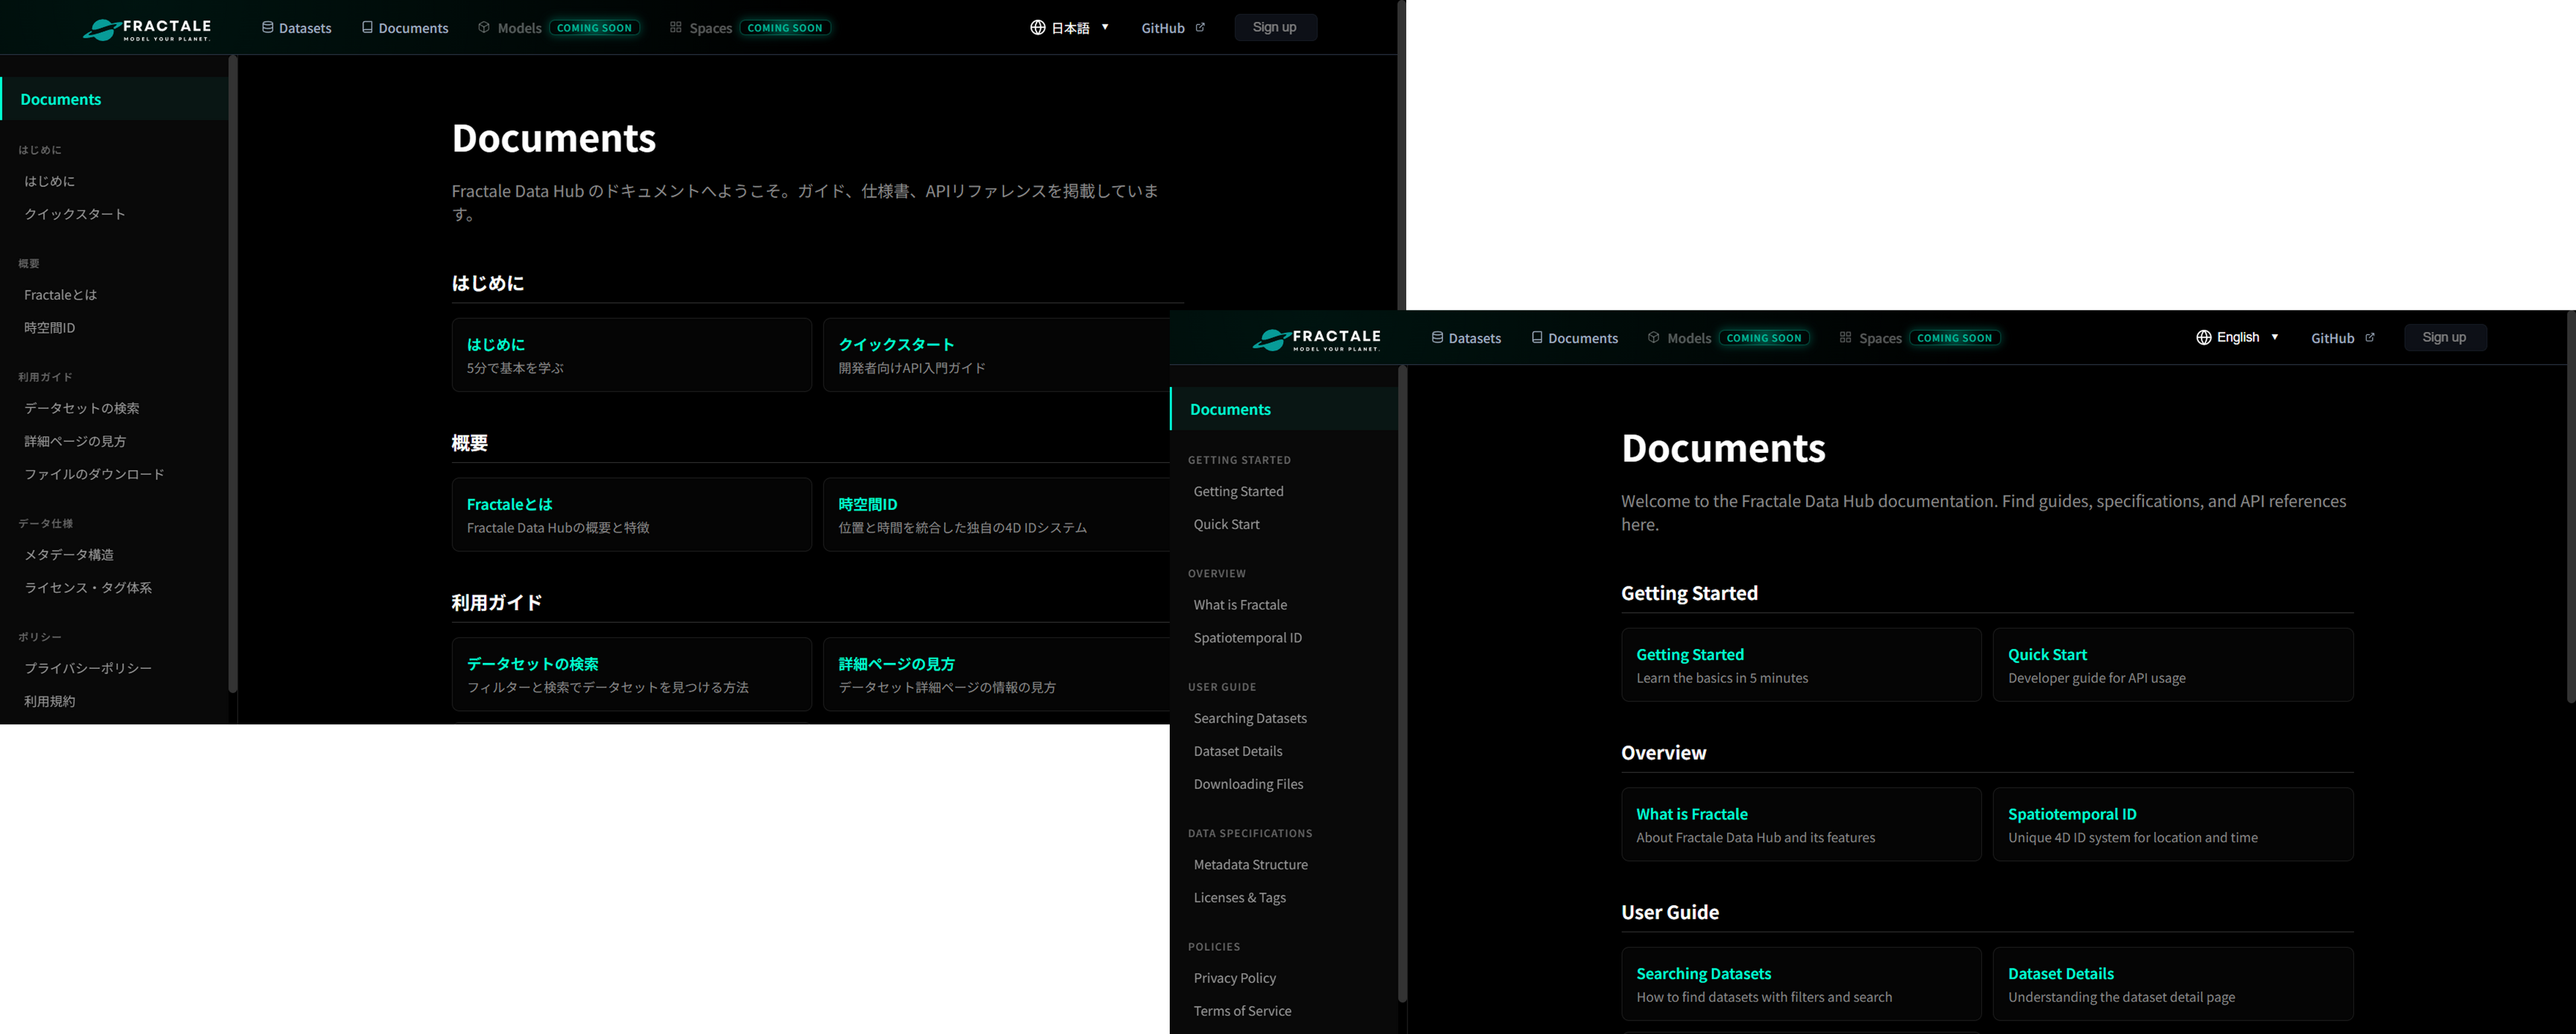Open the Datasets menu in Japanese header
The width and height of the screenshot is (2576, 1034).
tap(304, 28)
